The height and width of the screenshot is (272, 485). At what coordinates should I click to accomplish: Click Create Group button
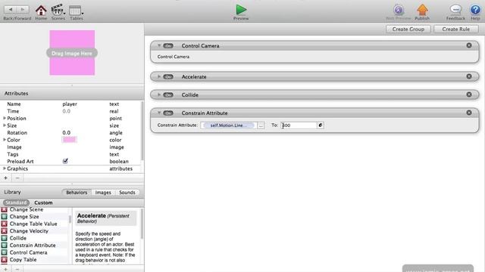click(x=408, y=29)
